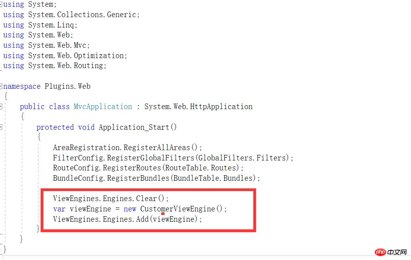Image resolution: width=411 pixels, height=260 pixels.
Task: Click 'using System.Web;' line
Action: (x=38, y=35)
